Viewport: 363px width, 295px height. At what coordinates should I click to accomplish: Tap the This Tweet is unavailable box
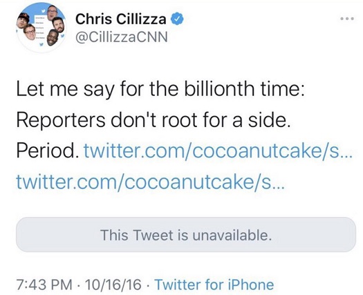186,234
